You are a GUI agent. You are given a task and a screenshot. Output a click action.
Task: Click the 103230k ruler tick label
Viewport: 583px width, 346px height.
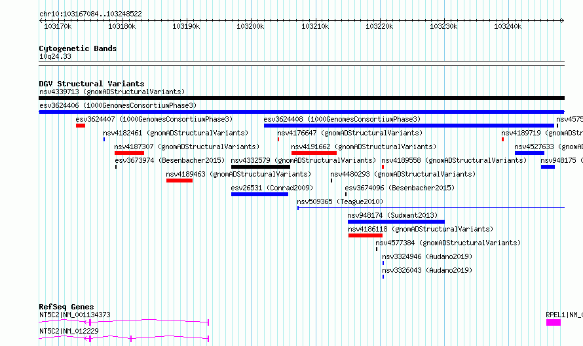point(443,26)
